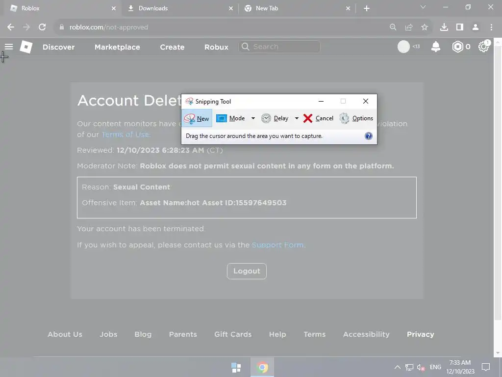This screenshot has height=377, width=502.
Task: Click the Logout button
Action: coord(247,271)
